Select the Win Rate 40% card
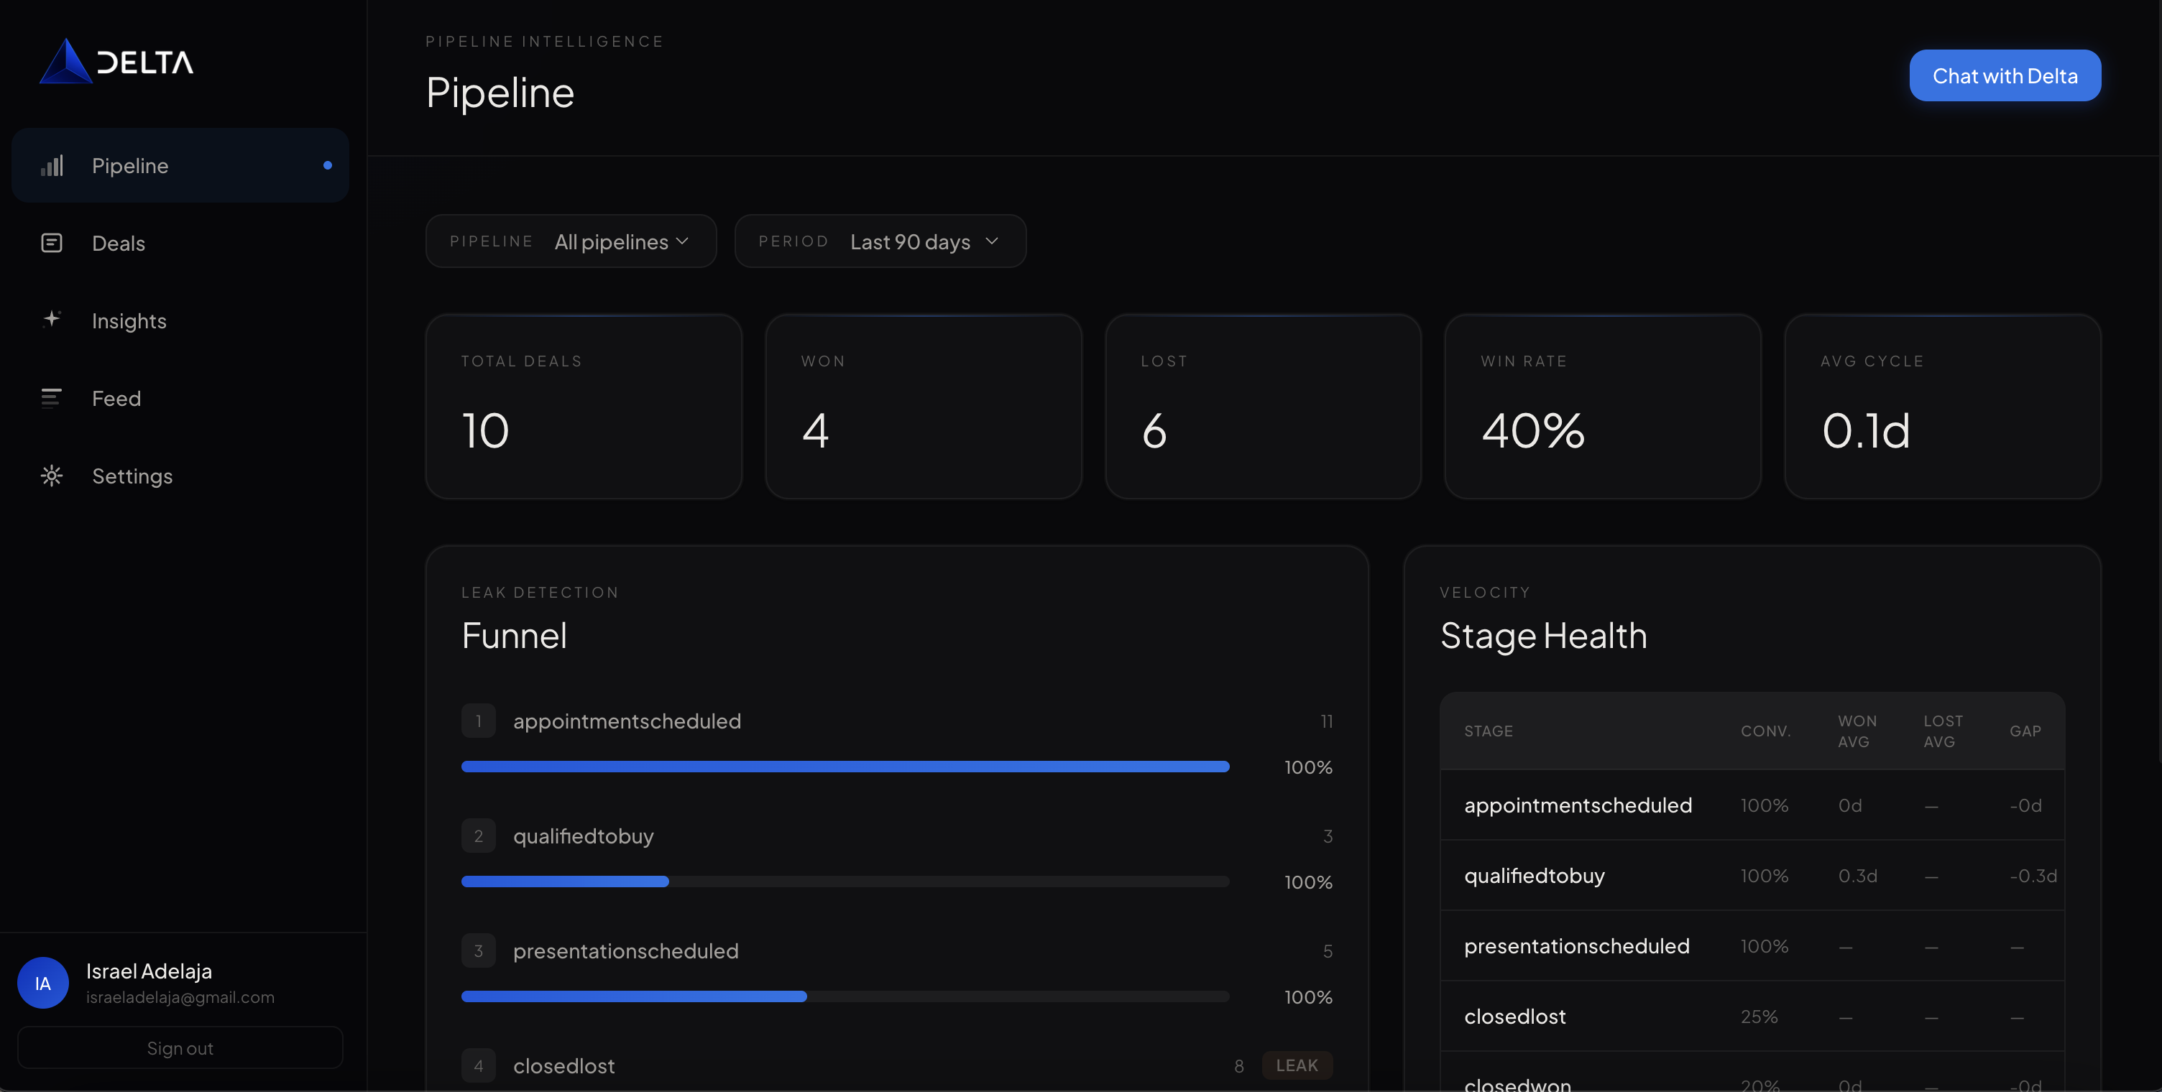Screen dimensions: 2162x1092 [1601, 407]
